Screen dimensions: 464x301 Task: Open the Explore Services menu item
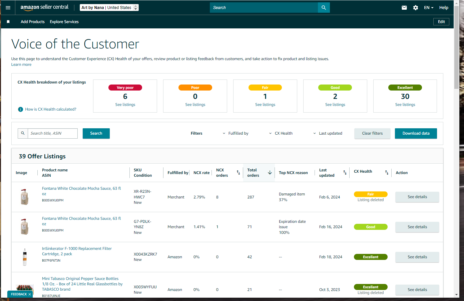64,22
